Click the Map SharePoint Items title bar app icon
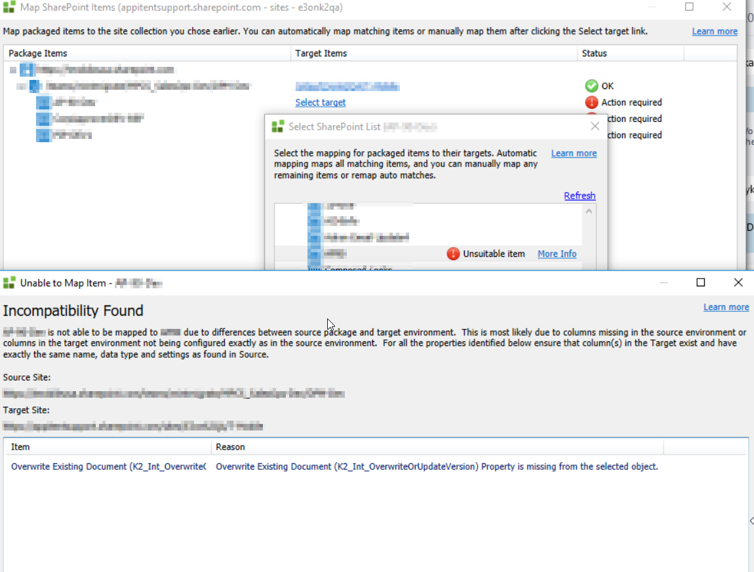 coord(9,7)
